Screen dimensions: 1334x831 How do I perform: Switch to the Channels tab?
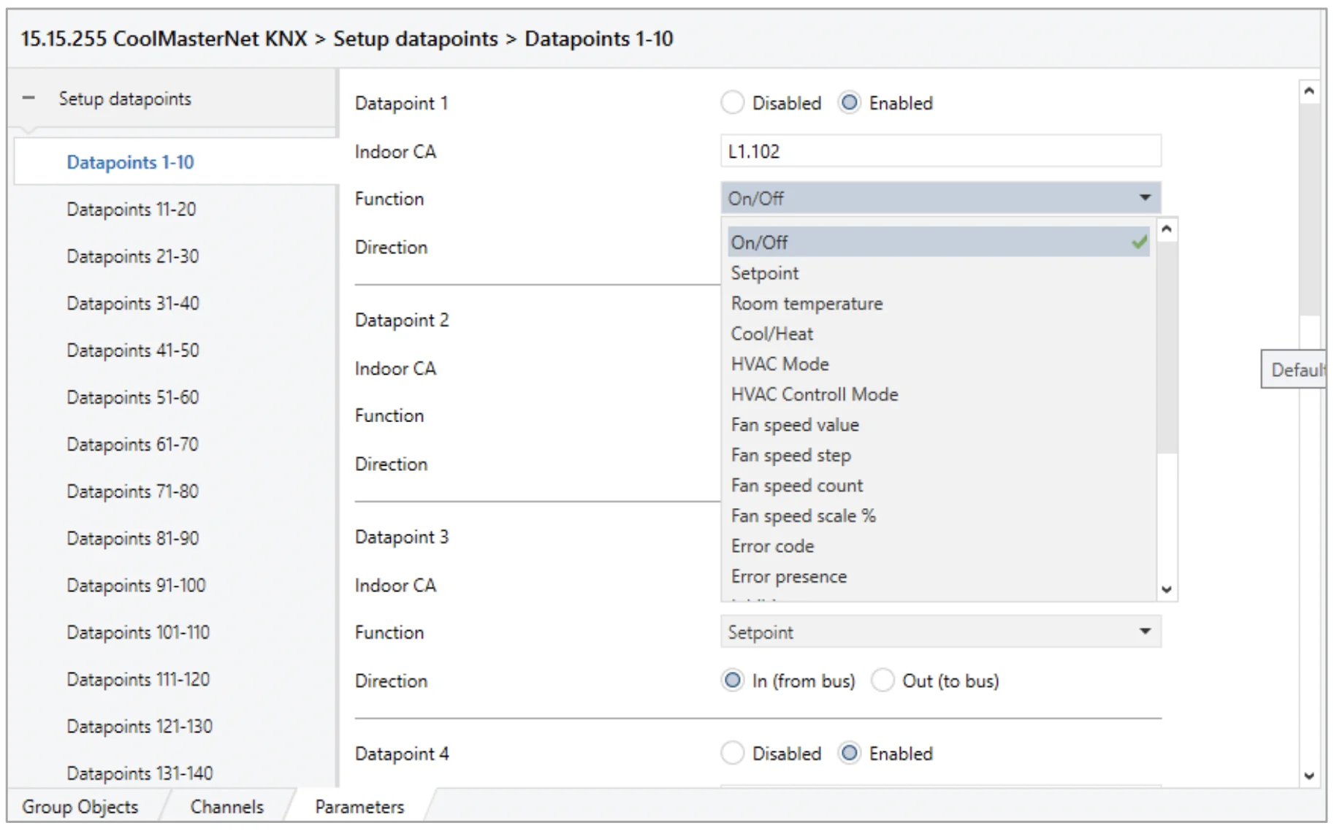226,806
